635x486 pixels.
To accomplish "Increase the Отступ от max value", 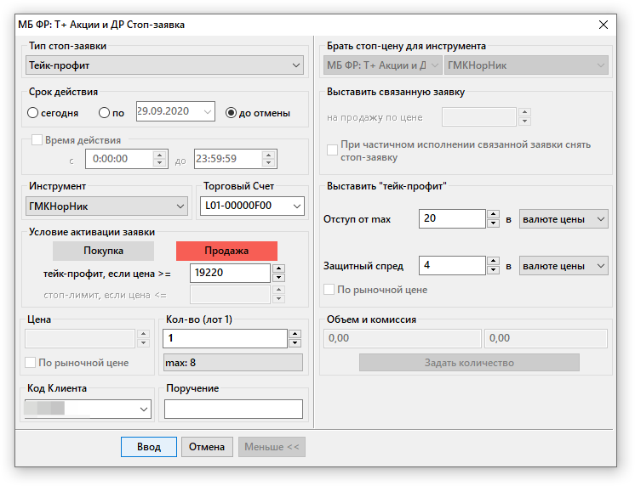I will coord(493,214).
